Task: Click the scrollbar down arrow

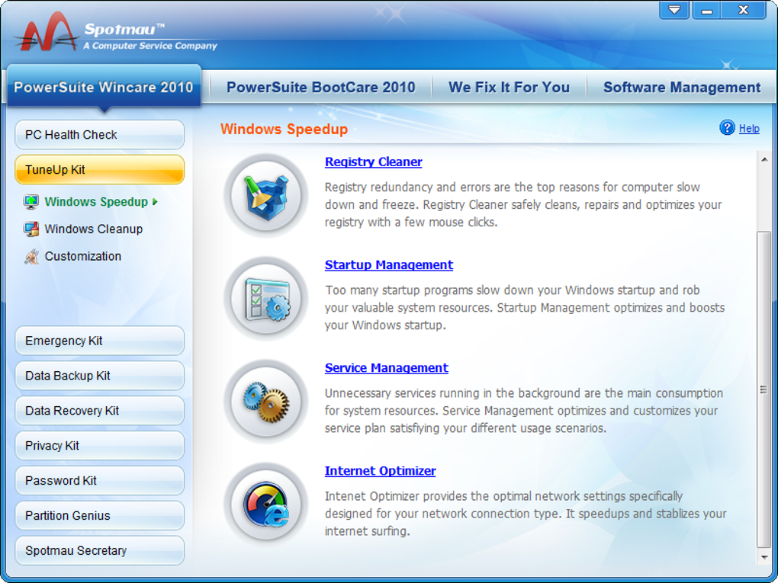Action: click(764, 557)
